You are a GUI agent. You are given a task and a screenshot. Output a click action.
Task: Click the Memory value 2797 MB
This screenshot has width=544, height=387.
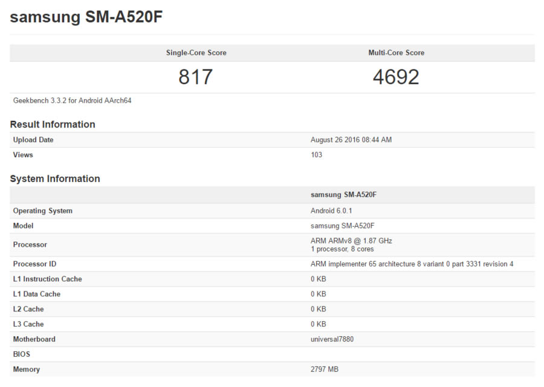[x=323, y=369]
